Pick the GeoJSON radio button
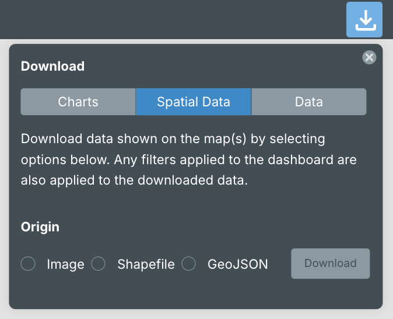 pos(188,264)
